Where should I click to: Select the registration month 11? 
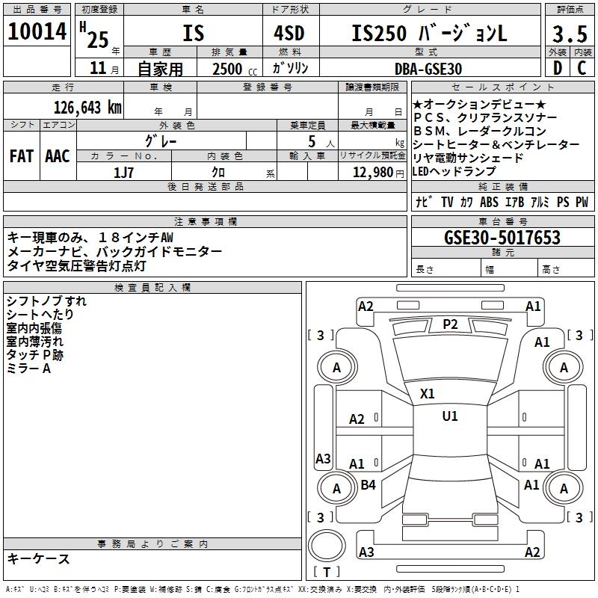pos(98,68)
